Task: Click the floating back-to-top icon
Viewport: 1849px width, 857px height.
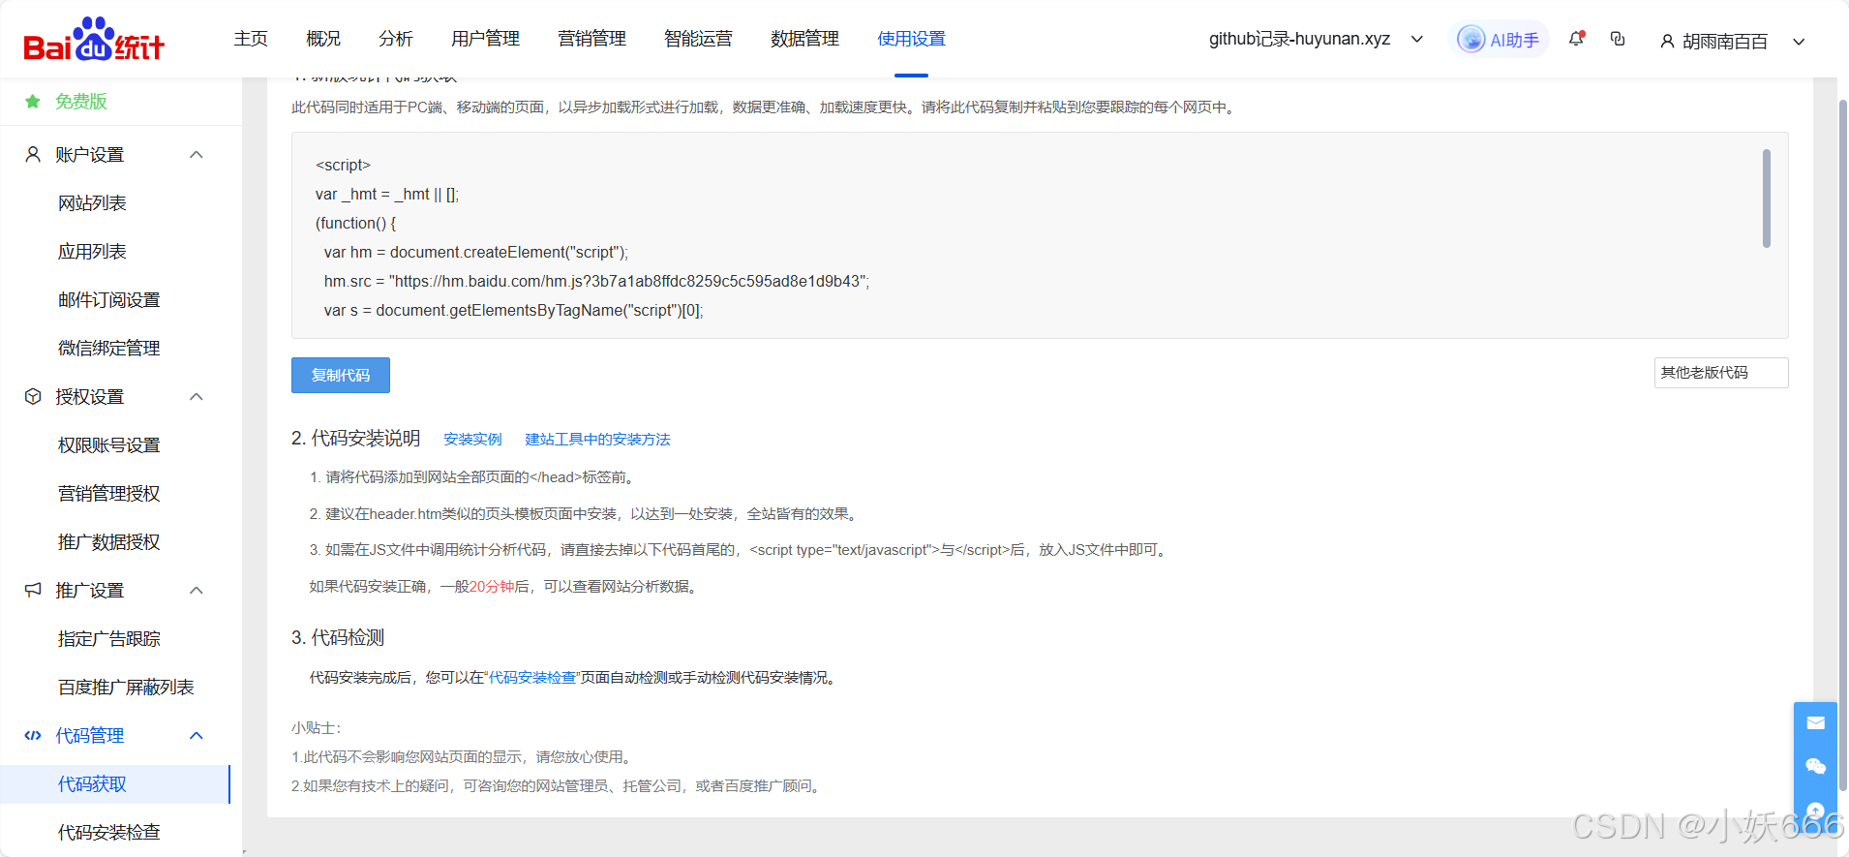Action: click(1815, 811)
